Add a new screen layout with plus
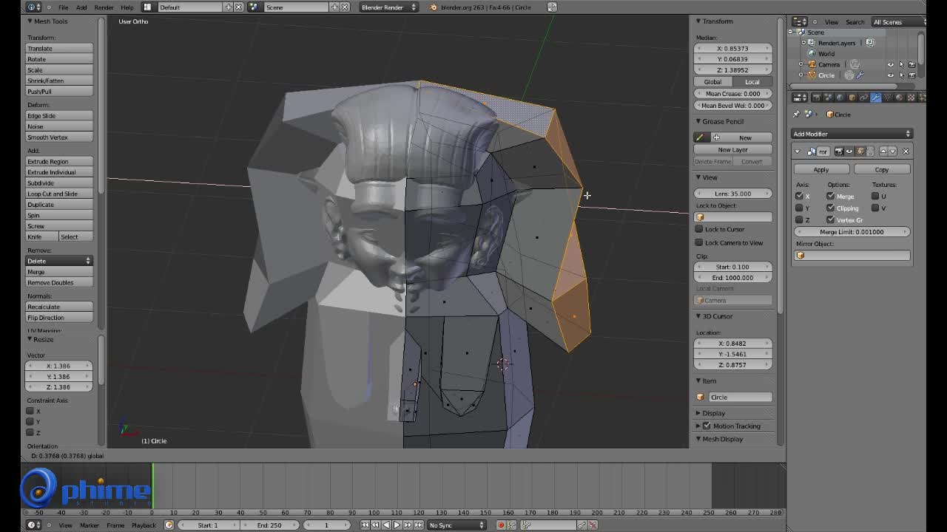Viewport: 947px width, 532px height. click(x=229, y=7)
